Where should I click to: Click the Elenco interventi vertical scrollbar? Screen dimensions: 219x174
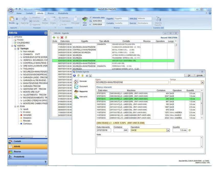click(x=202, y=104)
